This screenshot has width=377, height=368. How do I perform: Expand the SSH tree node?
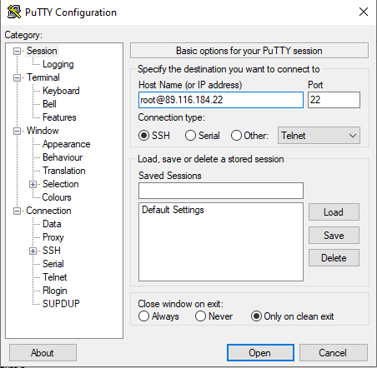33,251
